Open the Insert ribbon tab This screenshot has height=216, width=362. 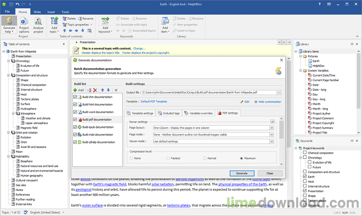[51, 12]
